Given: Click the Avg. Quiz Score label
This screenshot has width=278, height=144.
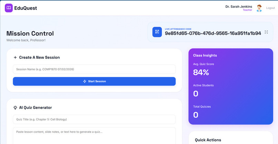Looking at the screenshot, I should pos(203,64).
